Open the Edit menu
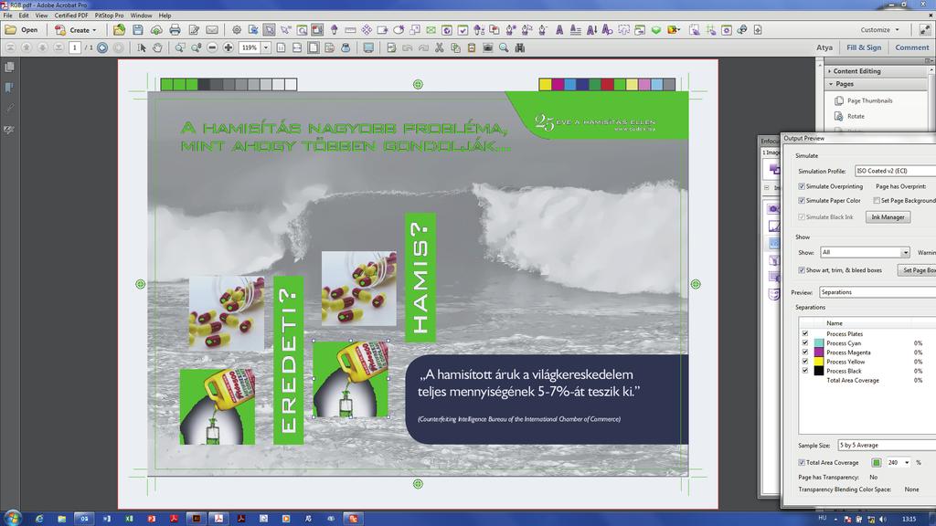The width and height of the screenshot is (936, 526). point(24,16)
